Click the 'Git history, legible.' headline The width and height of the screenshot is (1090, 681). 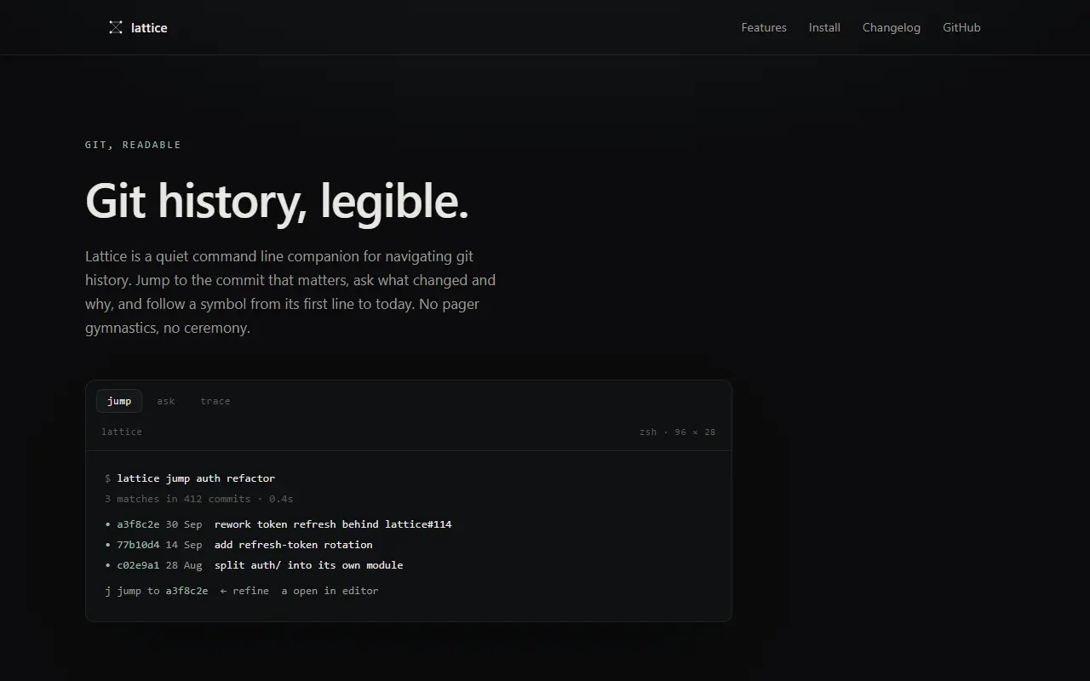point(277,201)
